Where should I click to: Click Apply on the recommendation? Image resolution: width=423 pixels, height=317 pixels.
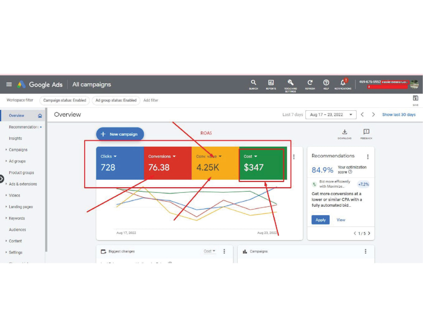[321, 220]
